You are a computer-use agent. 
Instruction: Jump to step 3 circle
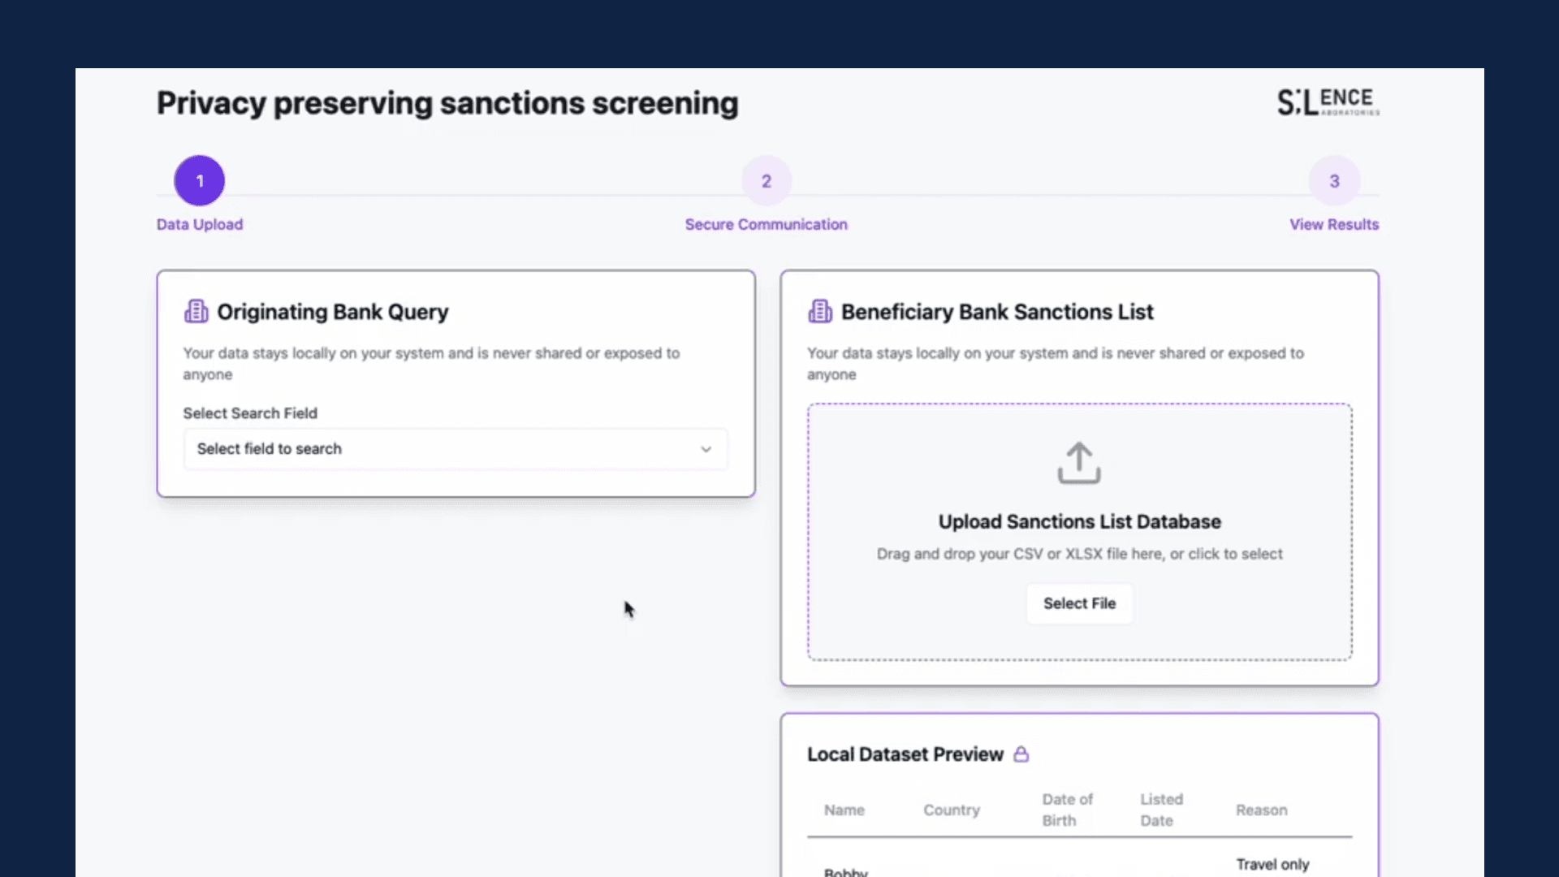click(x=1333, y=181)
